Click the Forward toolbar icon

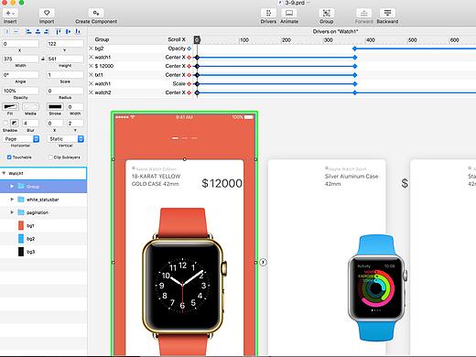[x=363, y=13]
